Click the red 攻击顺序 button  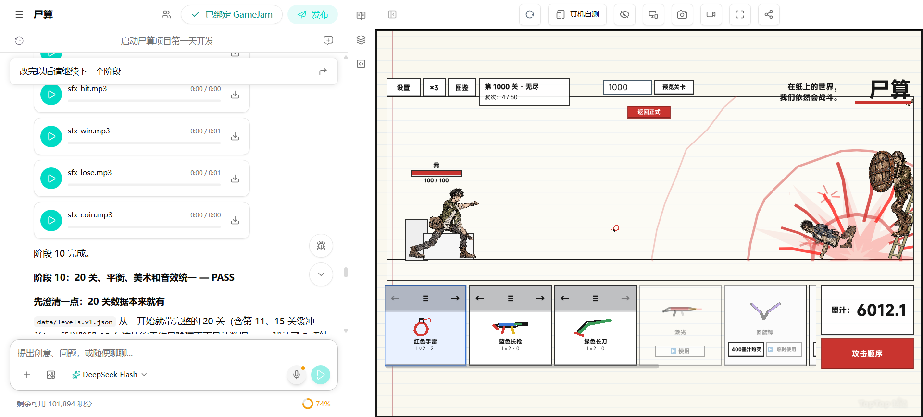[867, 354]
